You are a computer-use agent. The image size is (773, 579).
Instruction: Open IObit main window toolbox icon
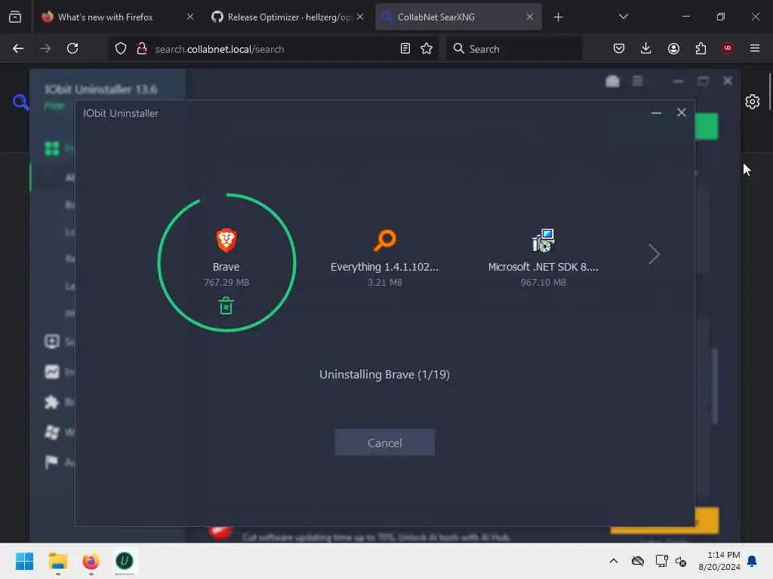(612, 81)
